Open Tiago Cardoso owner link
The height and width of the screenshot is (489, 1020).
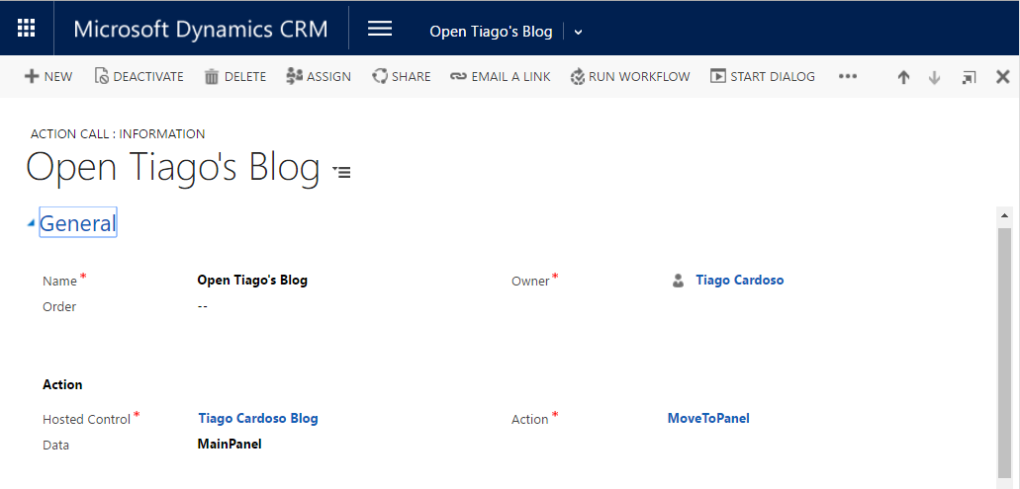pyautogui.click(x=739, y=281)
